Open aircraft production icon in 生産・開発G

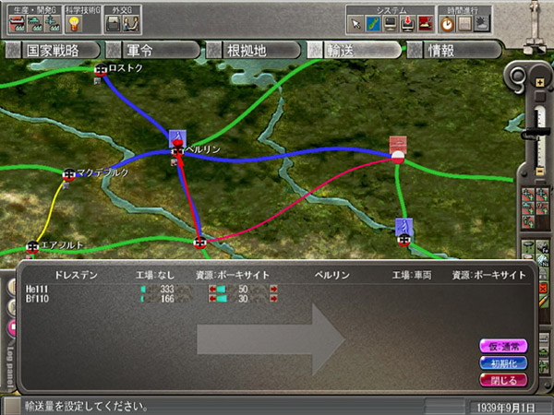pyautogui.click(x=53, y=24)
